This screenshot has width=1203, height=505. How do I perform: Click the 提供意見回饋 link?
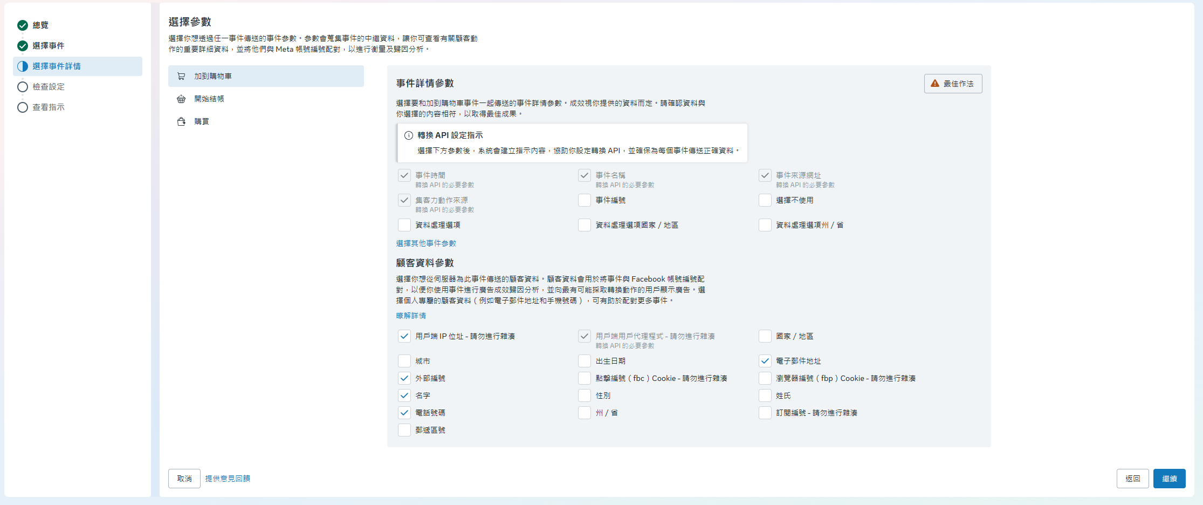point(228,479)
